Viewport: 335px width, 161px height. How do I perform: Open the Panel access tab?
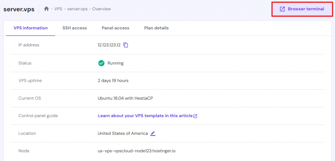pyautogui.click(x=115, y=28)
